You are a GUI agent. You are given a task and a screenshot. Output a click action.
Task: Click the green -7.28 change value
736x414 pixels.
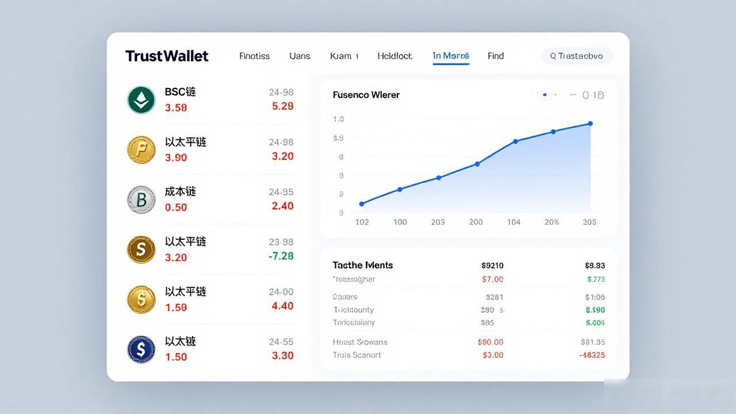point(281,256)
